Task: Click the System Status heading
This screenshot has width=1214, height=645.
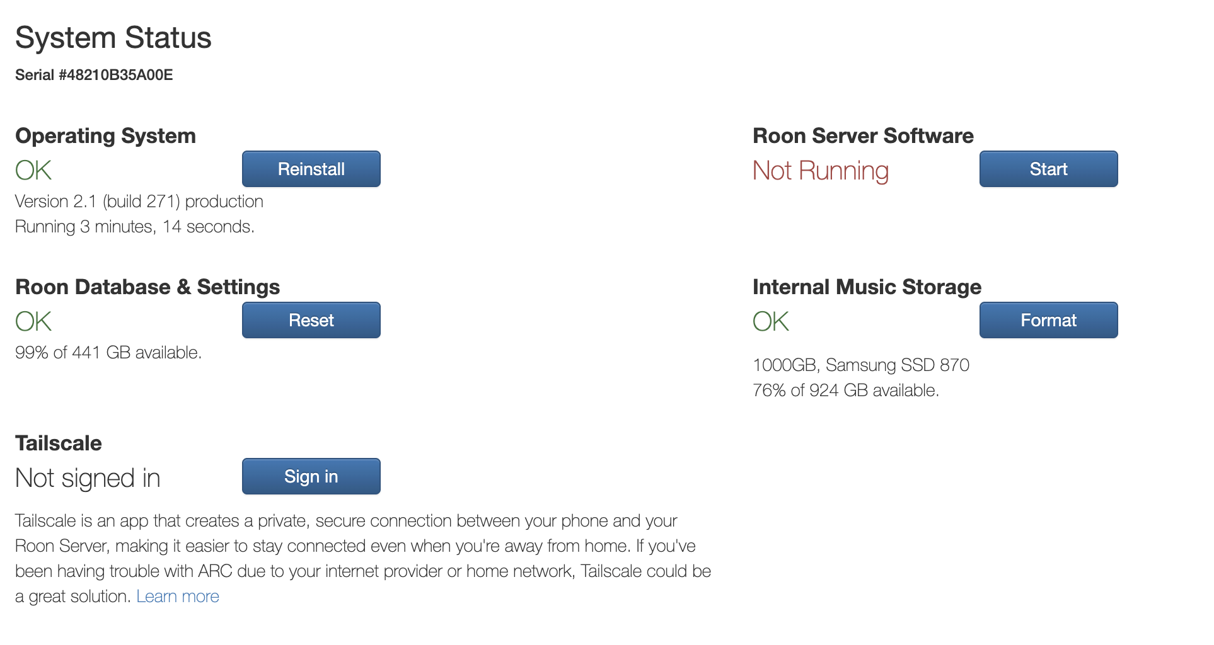Action: click(113, 38)
